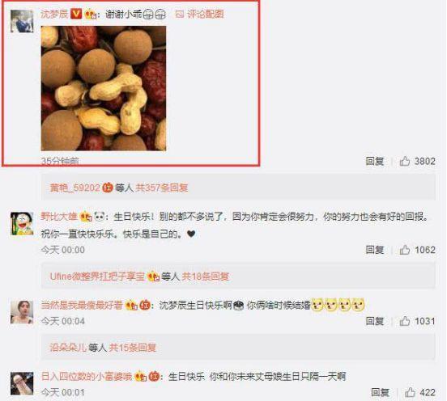Expand 共15条回复 replies

click(x=133, y=348)
